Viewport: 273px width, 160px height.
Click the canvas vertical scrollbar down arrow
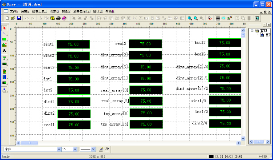pos(243,138)
